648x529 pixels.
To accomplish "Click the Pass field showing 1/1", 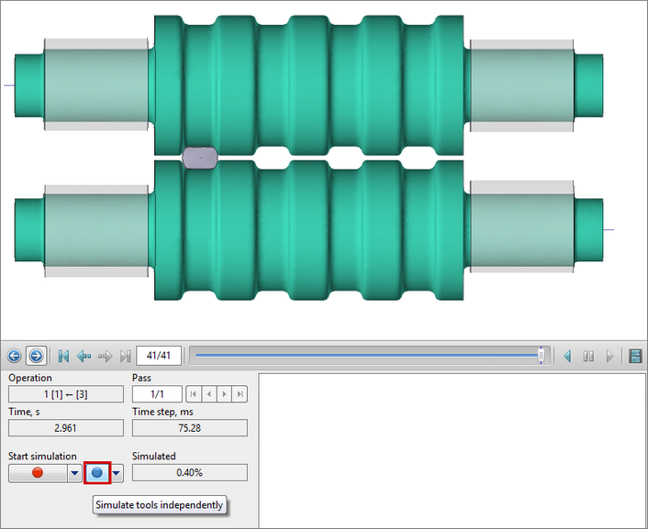I will click(157, 394).
